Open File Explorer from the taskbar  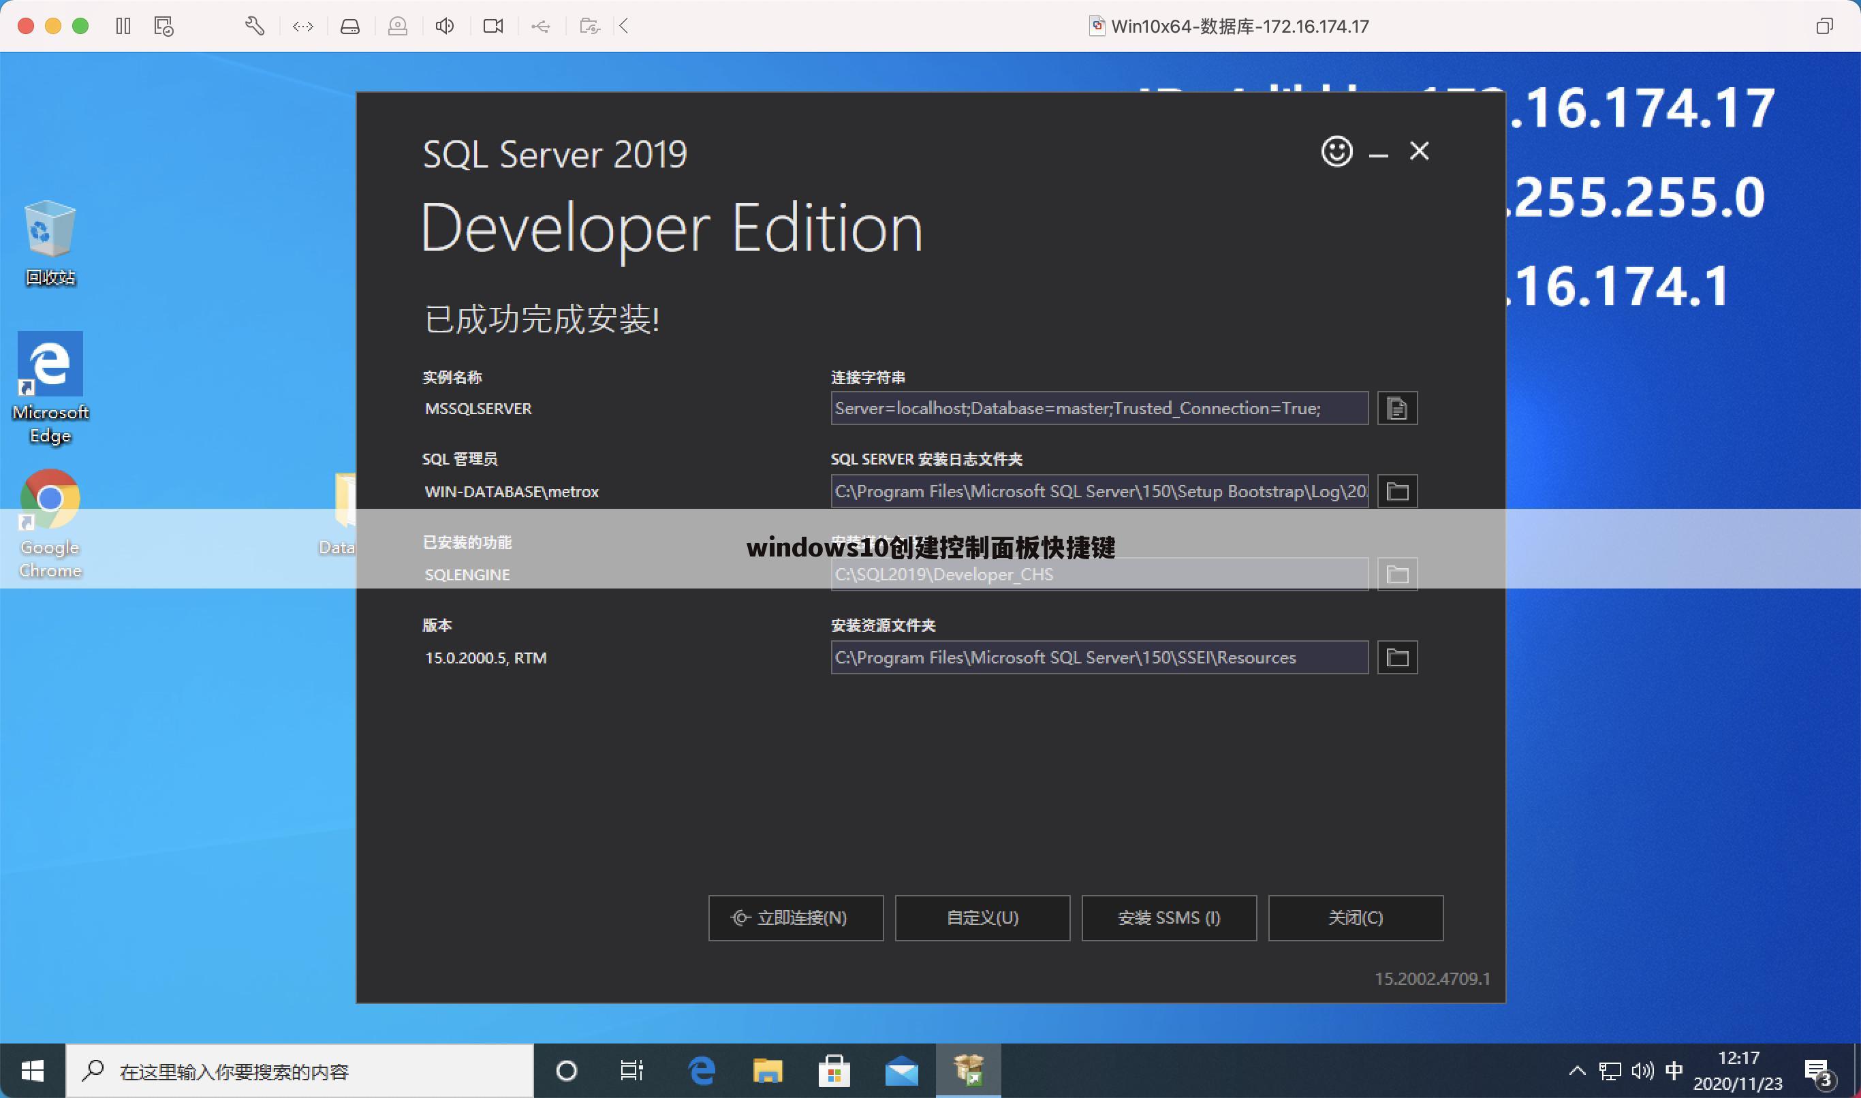pos(767,1071)
